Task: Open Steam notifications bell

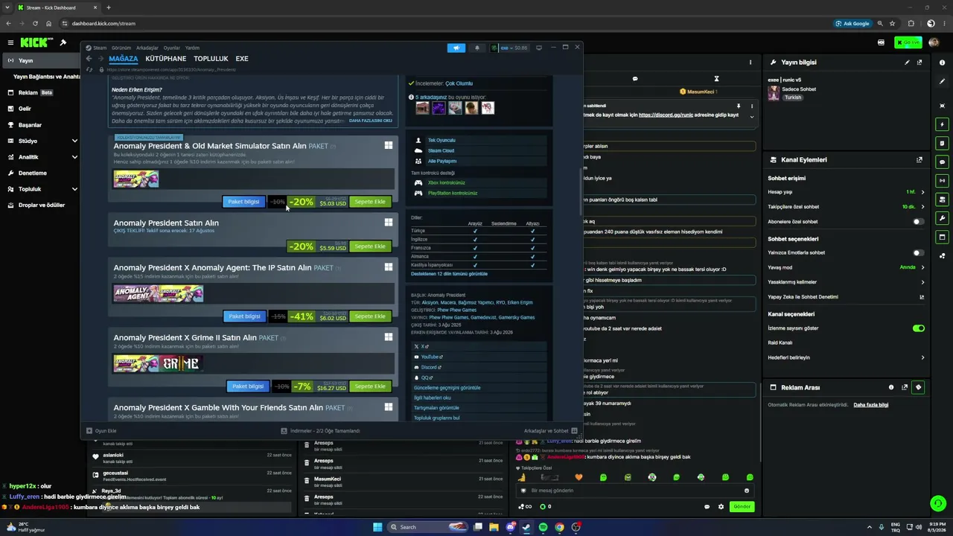Action: click(477, 48)
